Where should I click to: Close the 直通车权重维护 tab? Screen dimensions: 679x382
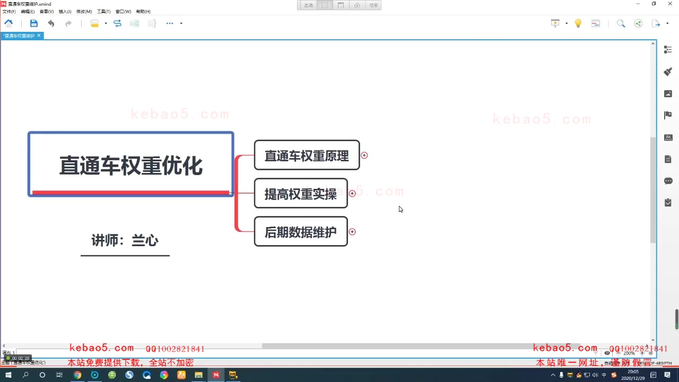[x=39, y=36]
